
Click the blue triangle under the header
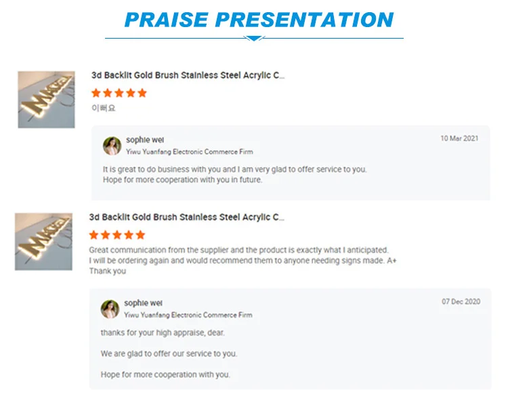point(253,38)
